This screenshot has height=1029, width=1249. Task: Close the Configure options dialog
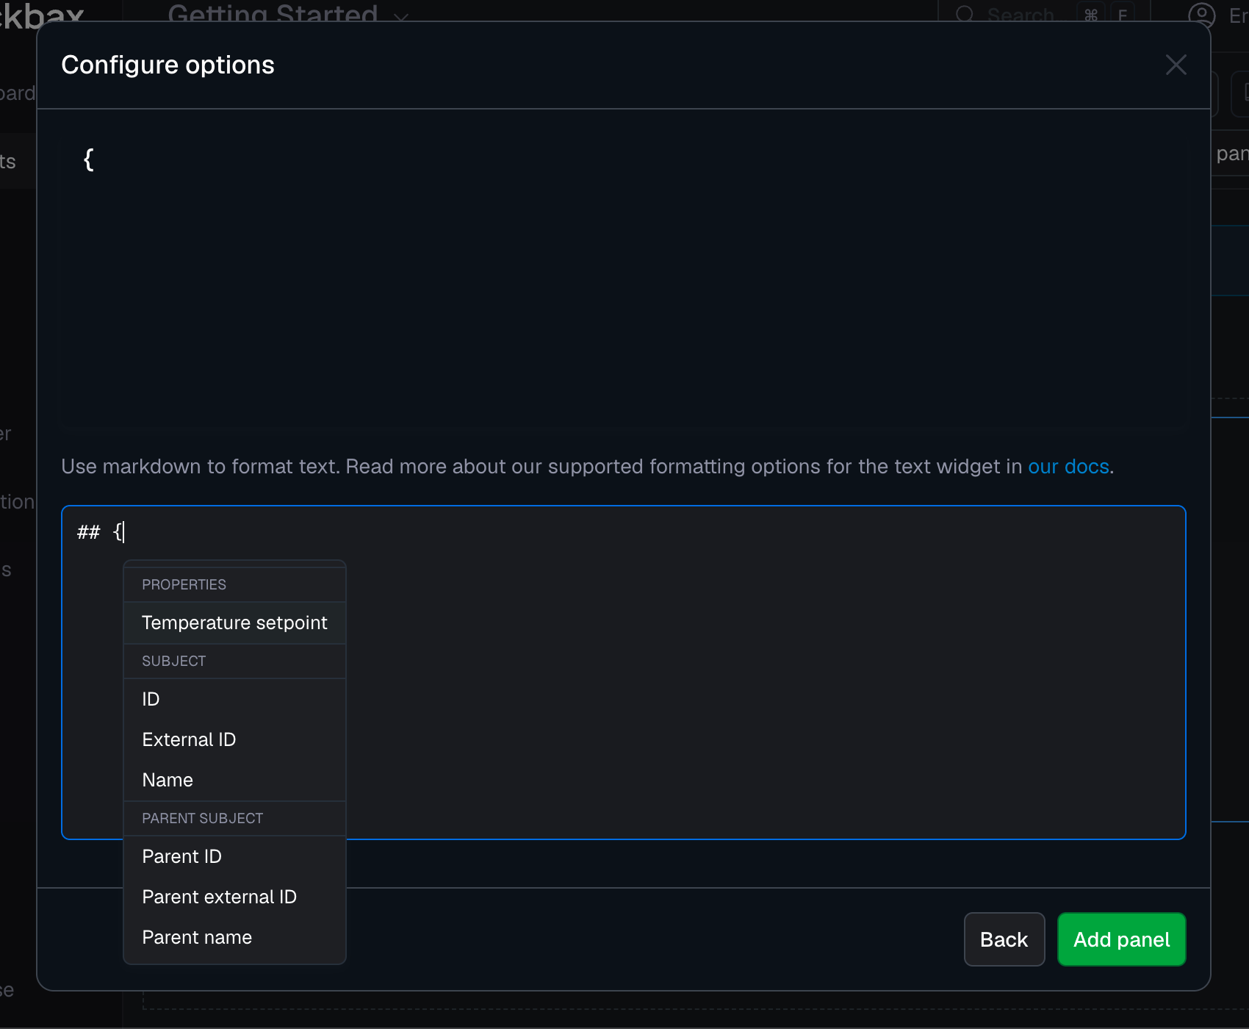[1176, 65]
